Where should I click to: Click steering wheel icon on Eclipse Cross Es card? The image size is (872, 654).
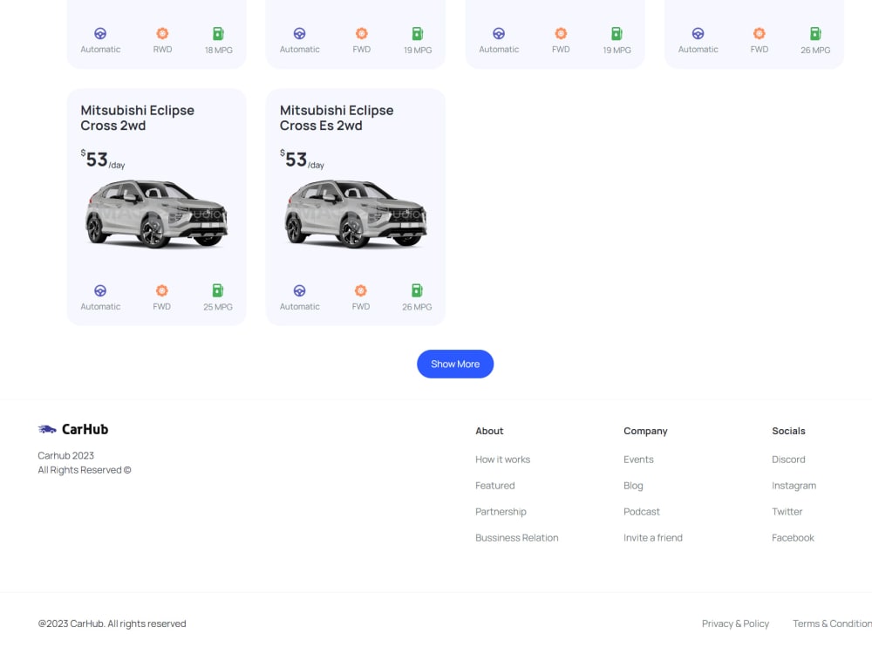(x=299, y=290)
